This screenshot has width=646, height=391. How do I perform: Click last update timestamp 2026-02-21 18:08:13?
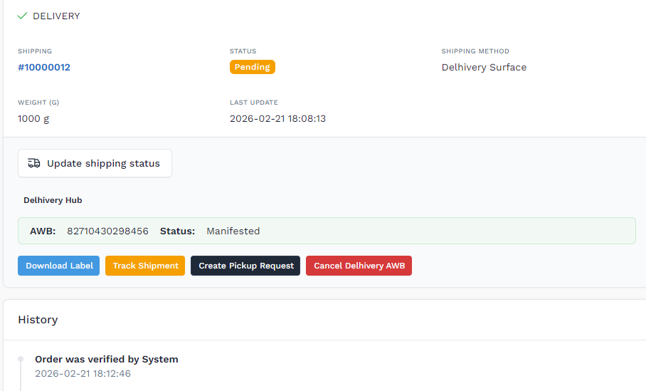pos(277,119)
